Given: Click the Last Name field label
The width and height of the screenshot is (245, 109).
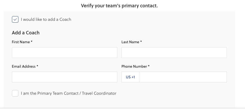Looking at the screenshot, I should point(130,42).
